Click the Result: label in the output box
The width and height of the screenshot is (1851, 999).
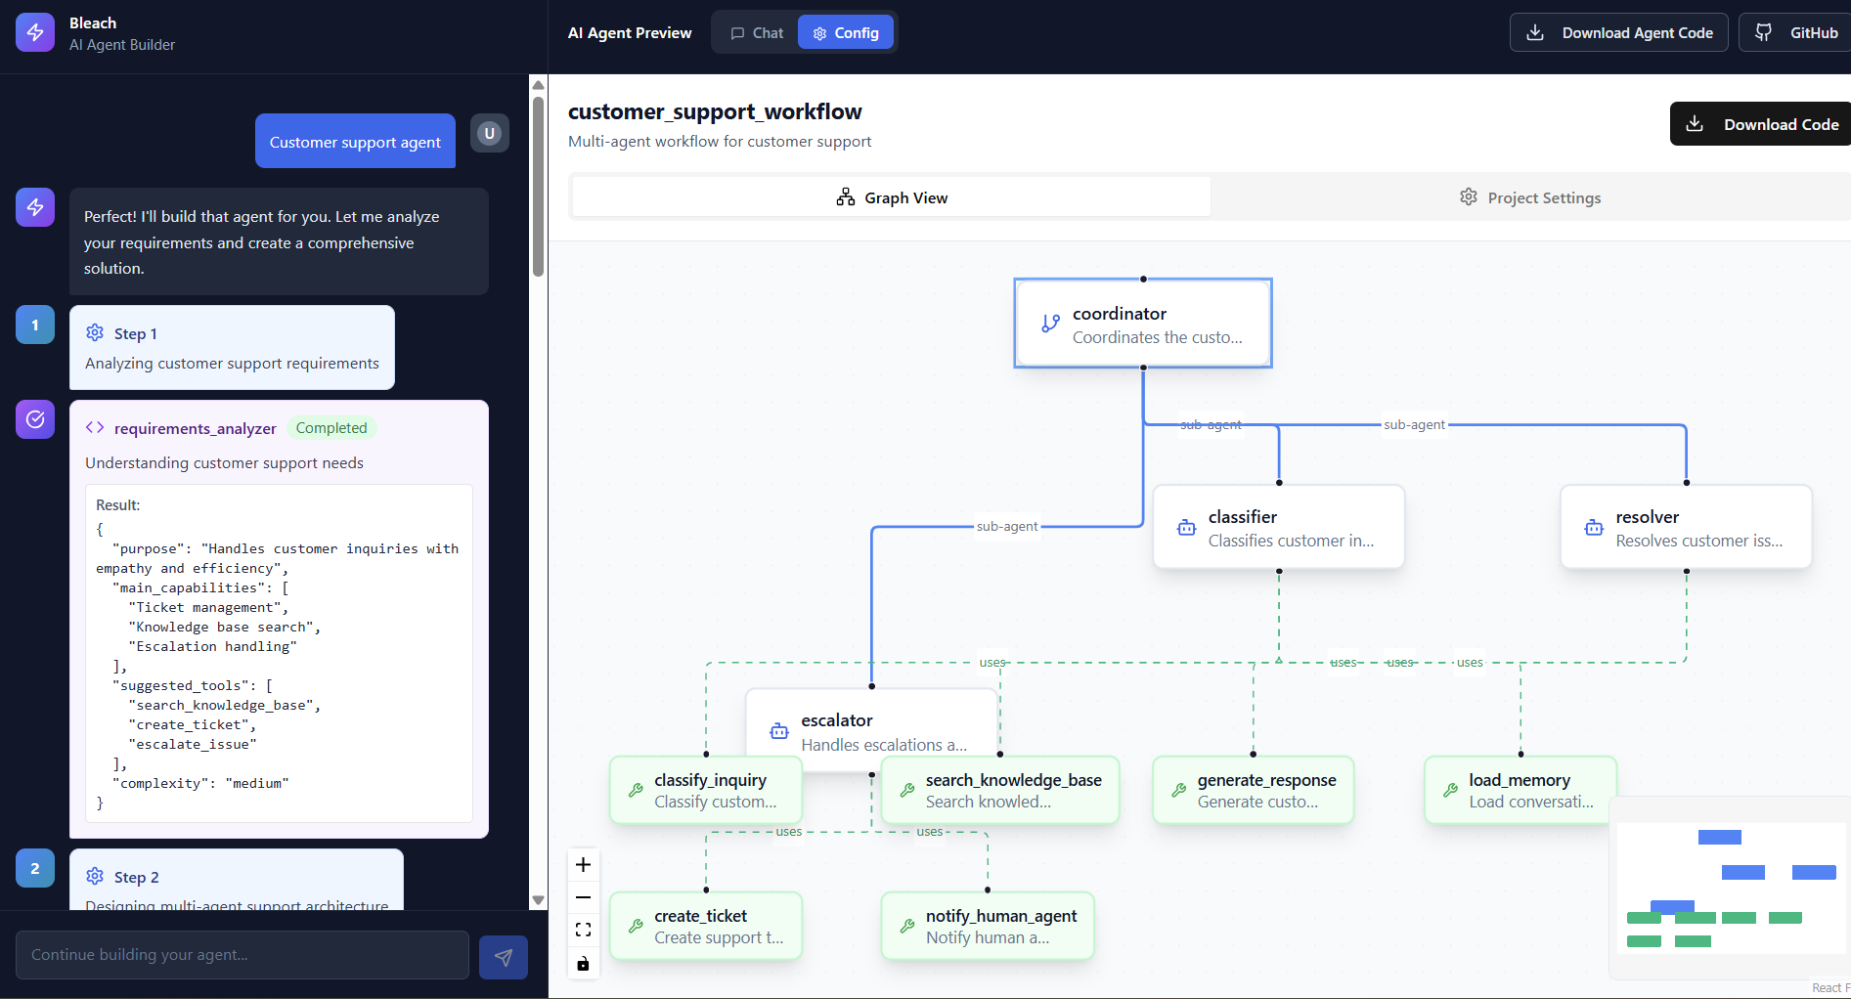tap(118, 505)
